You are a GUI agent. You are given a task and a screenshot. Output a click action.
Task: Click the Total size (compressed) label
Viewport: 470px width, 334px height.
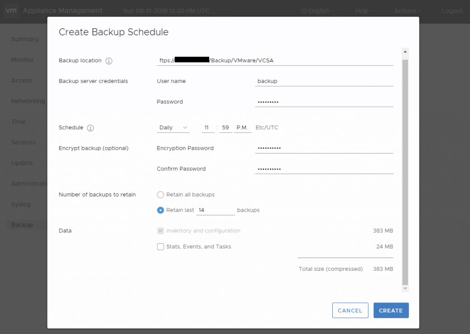pyautogui.click(x=330, y=269)
